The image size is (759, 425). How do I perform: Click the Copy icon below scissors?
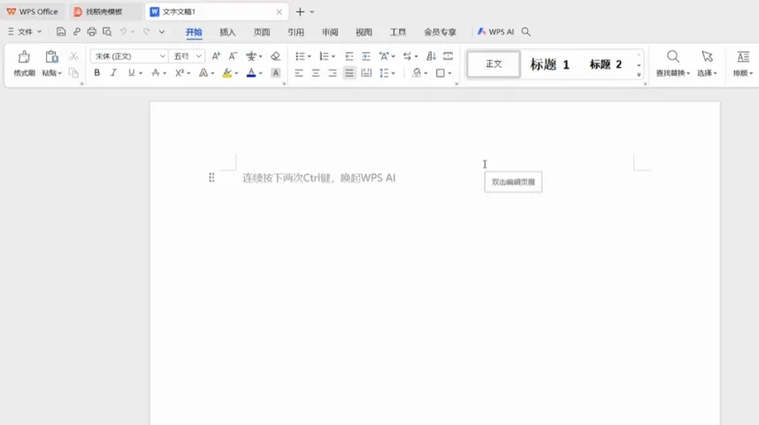73,73
